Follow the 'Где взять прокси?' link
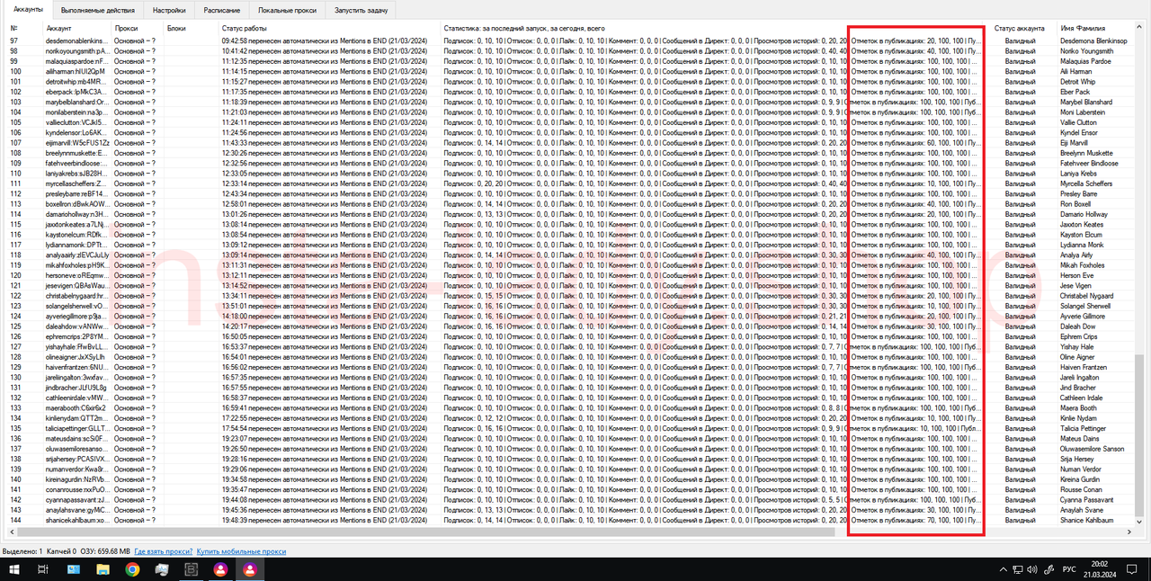Viewport: 1151px width, 581px height. click(163, 550)
